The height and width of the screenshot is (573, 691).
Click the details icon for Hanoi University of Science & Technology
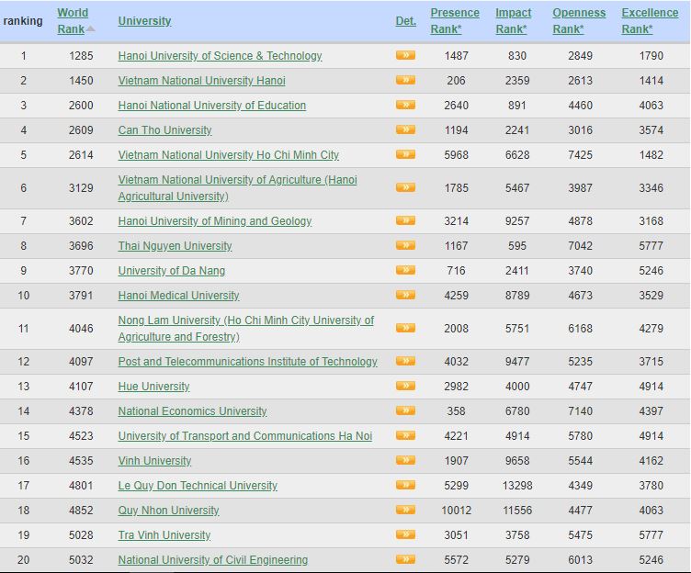pyautogui.click(x=405, y=55)
